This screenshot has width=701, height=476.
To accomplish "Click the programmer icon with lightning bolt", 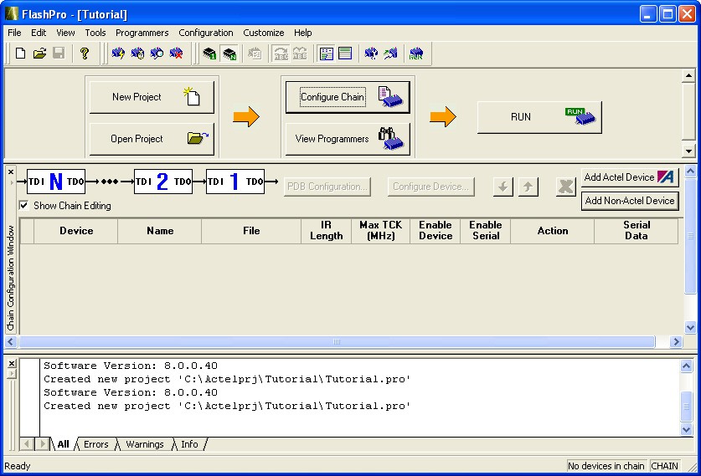I will click(118, 54).
